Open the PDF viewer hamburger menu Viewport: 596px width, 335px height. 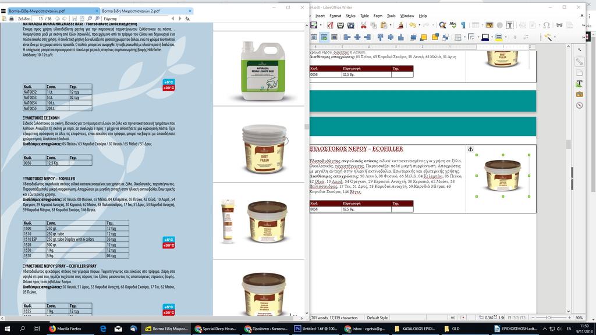tap(3, 11)
